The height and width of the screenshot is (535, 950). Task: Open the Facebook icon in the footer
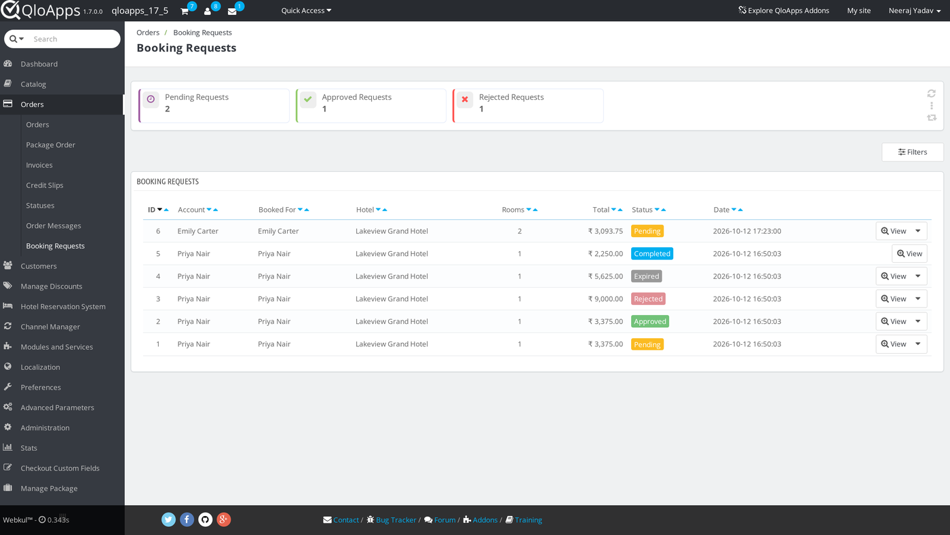point(187,519)
